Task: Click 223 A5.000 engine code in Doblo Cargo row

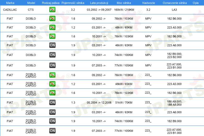Action: 174,84
